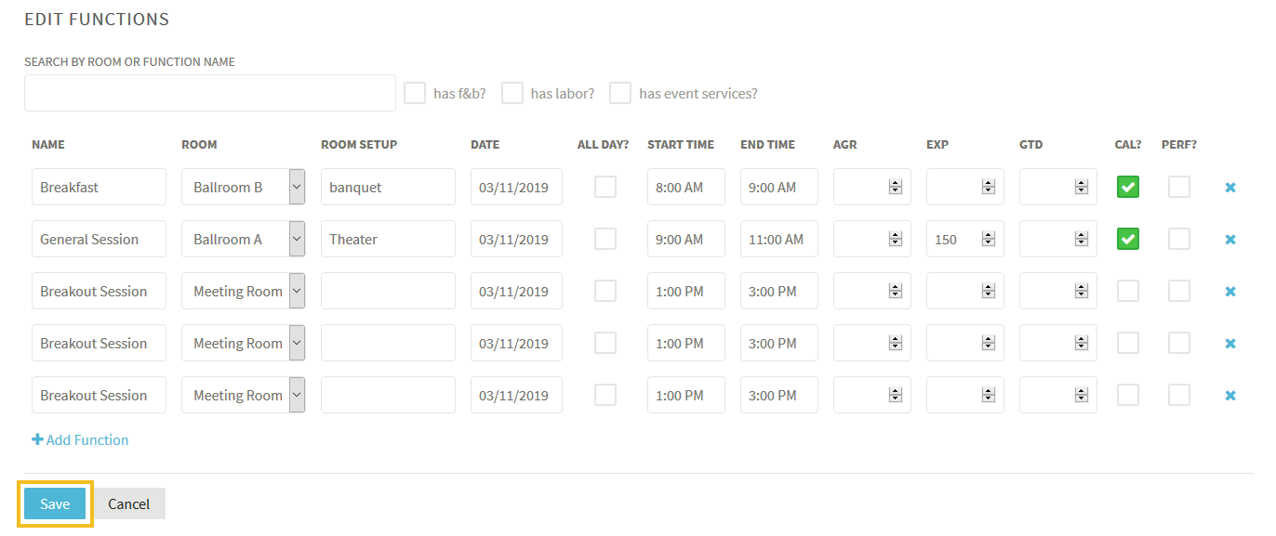Enable PERF for General Session
Image resolution: width=1276 pixels, height=536 pixels.
coord(1179,239)
